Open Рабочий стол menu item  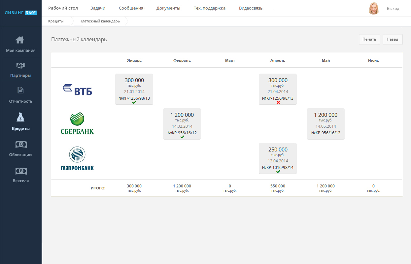(x=63, y=8)
